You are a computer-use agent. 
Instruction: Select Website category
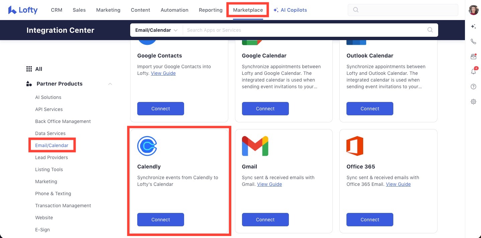[44, 218]
